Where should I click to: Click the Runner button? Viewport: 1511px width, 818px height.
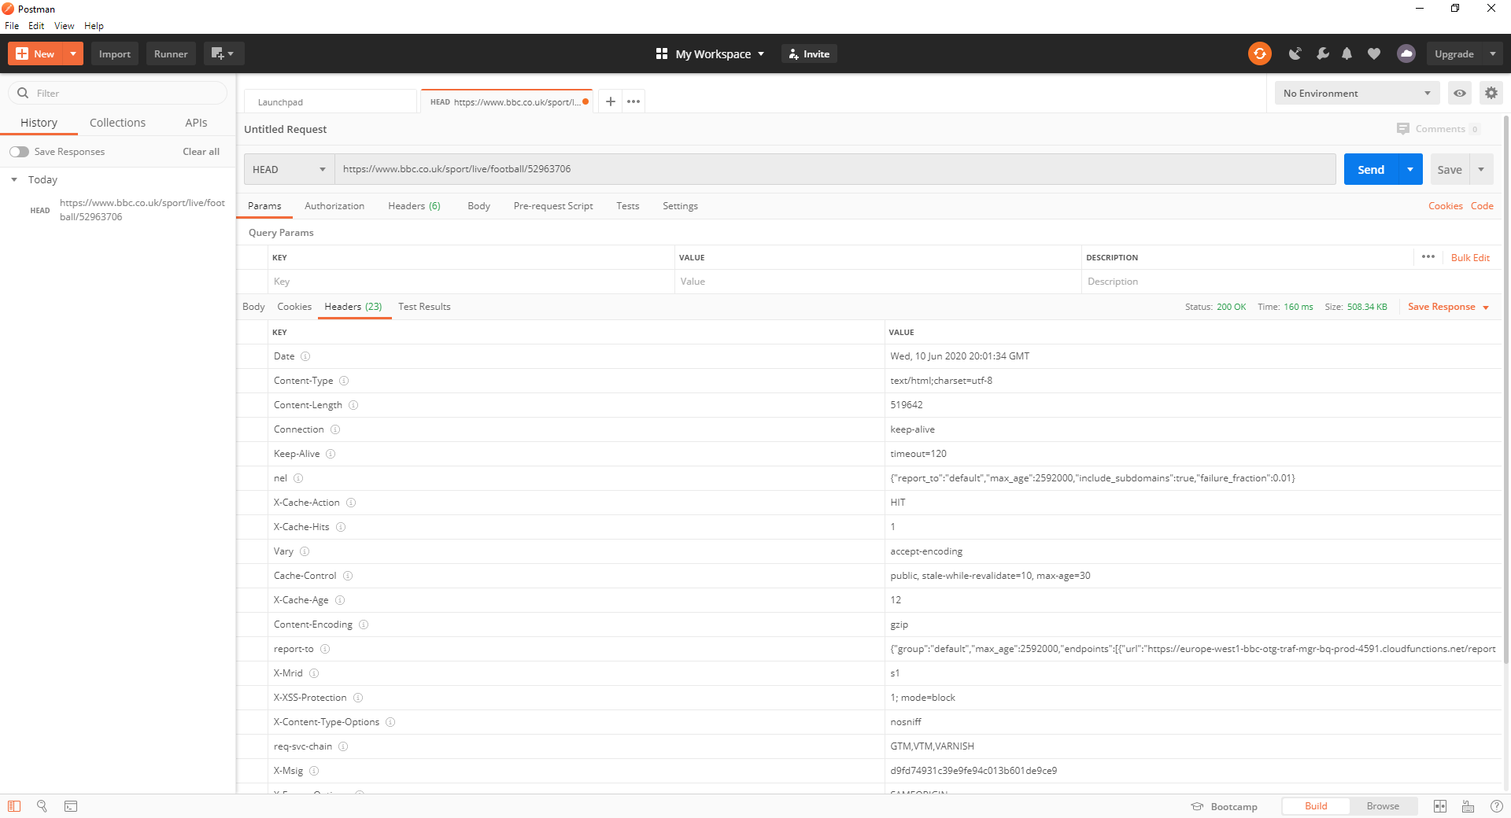pos(171,53)
